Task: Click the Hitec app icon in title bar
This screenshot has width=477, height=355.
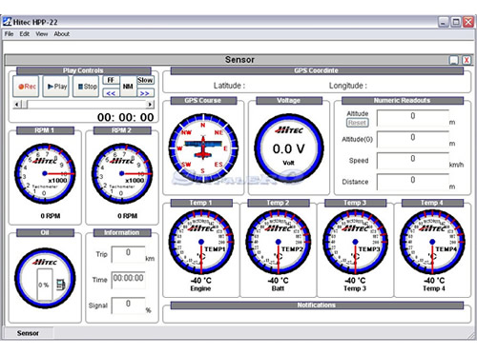Action: (7, 22)
